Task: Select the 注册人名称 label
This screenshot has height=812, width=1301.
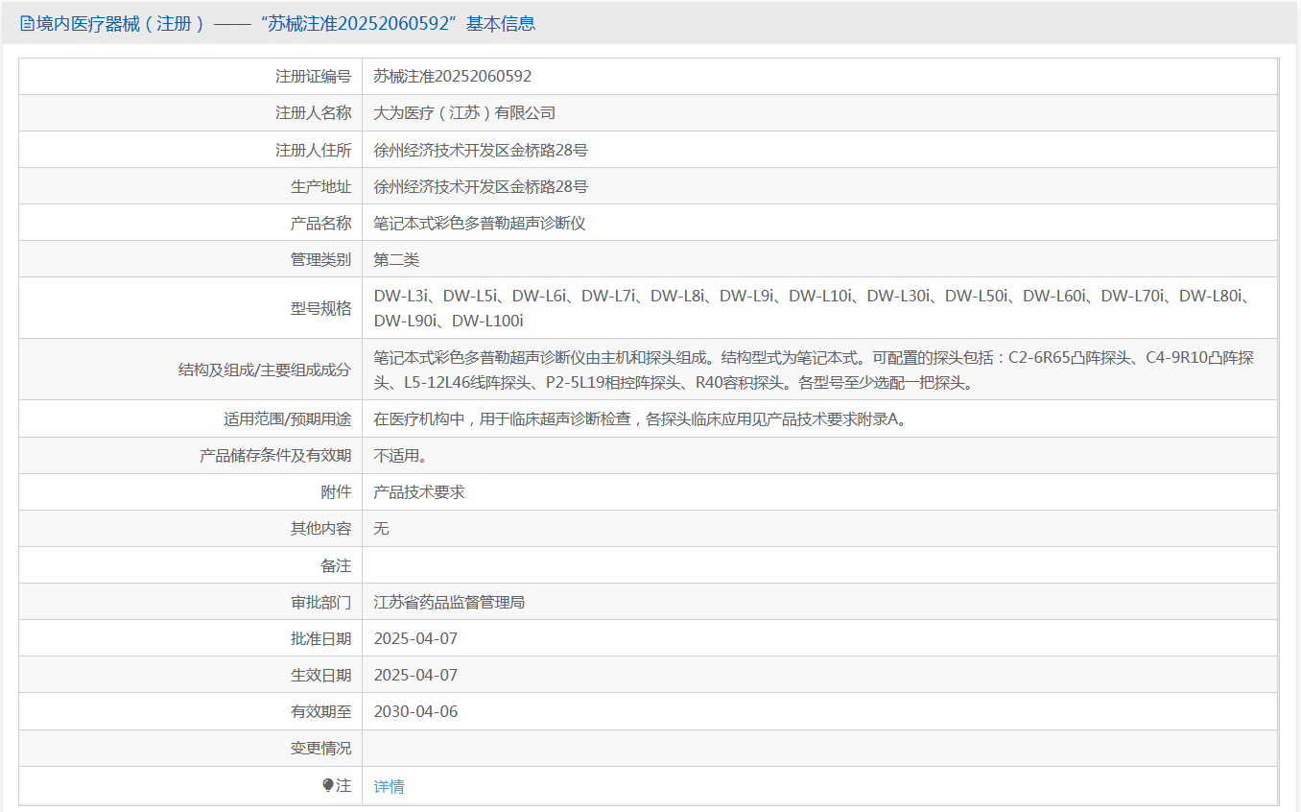Action: point(313,112)
